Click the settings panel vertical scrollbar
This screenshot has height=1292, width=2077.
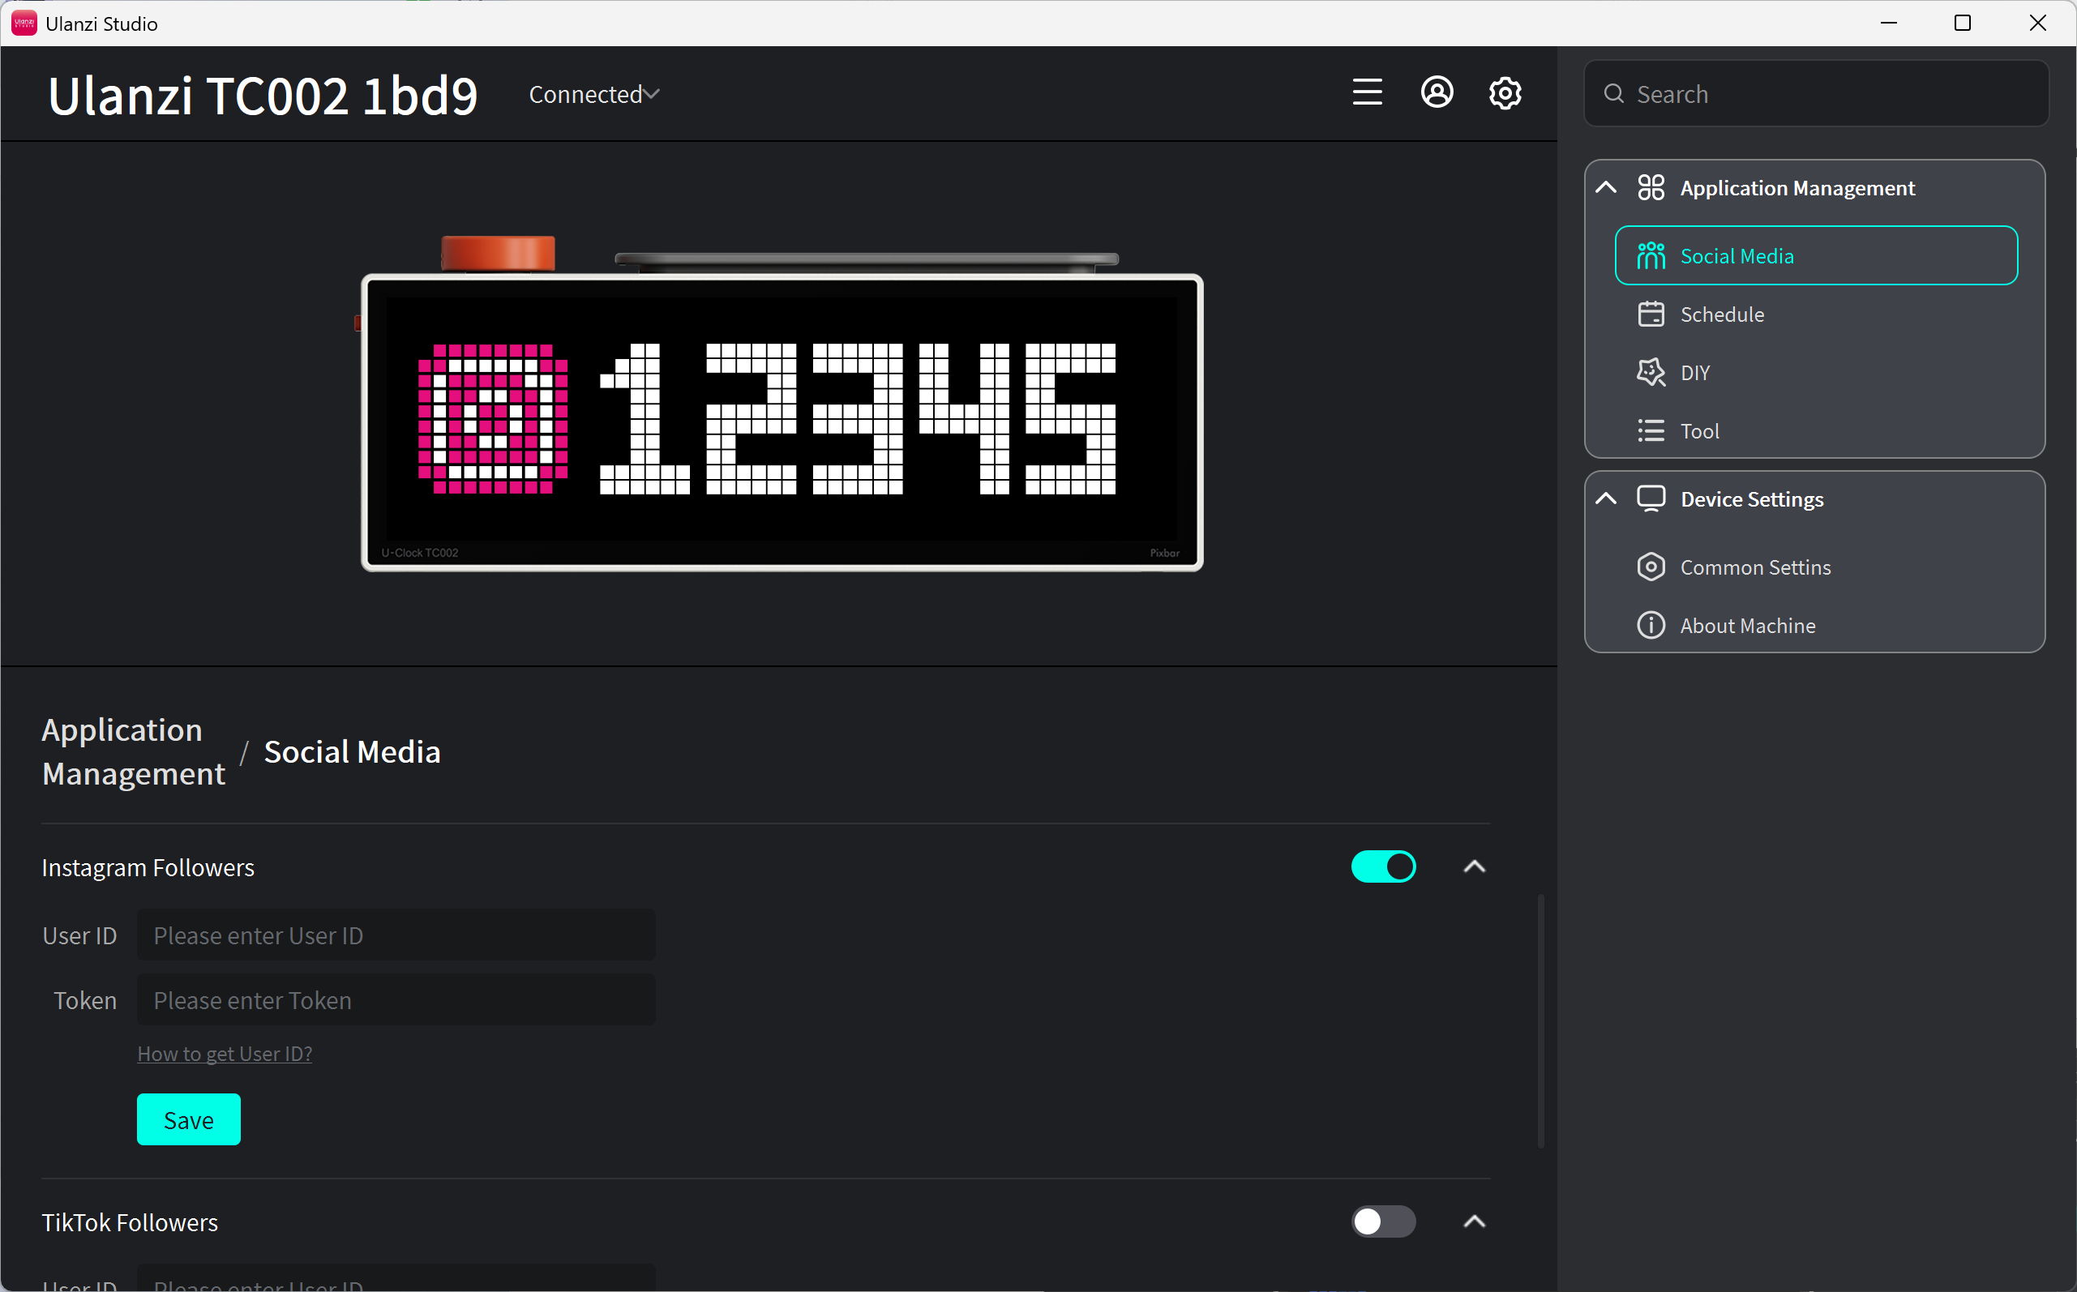1540,1021
